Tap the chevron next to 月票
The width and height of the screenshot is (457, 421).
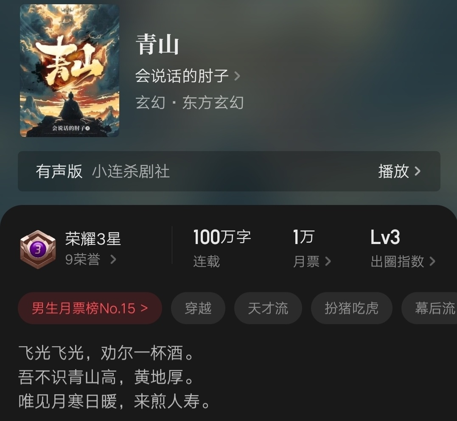tap(328, 261)
